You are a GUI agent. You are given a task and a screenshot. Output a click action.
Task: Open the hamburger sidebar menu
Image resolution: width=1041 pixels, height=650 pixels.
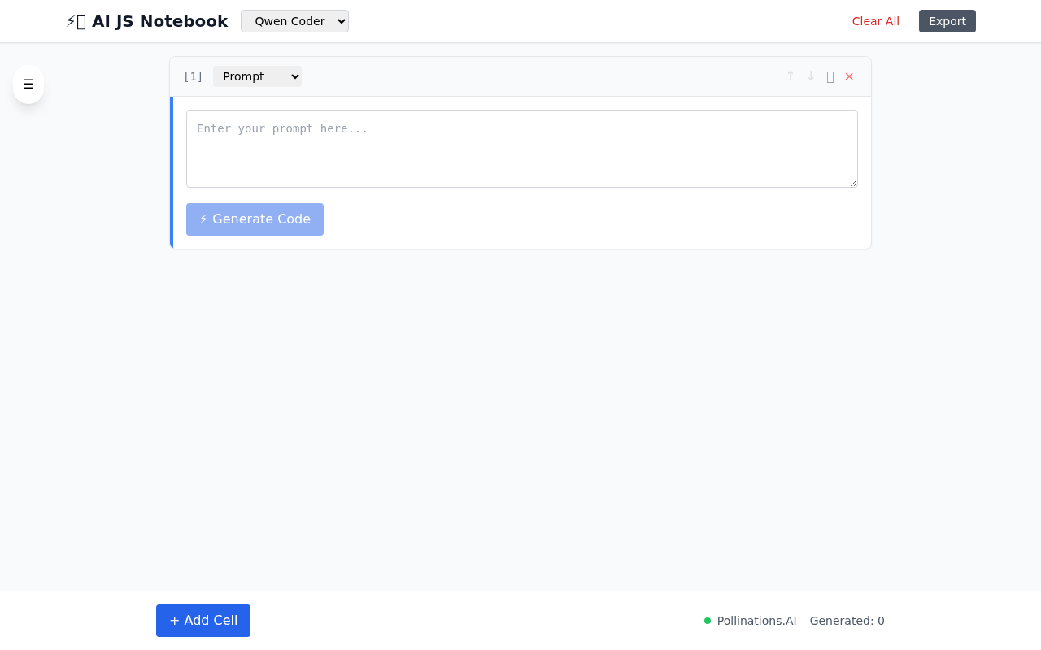pos(28,84)
